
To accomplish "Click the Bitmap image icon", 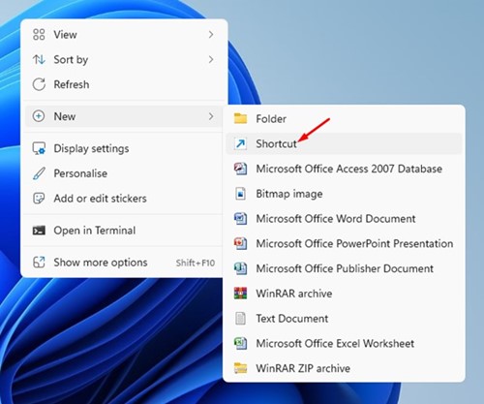I will 240,194.
